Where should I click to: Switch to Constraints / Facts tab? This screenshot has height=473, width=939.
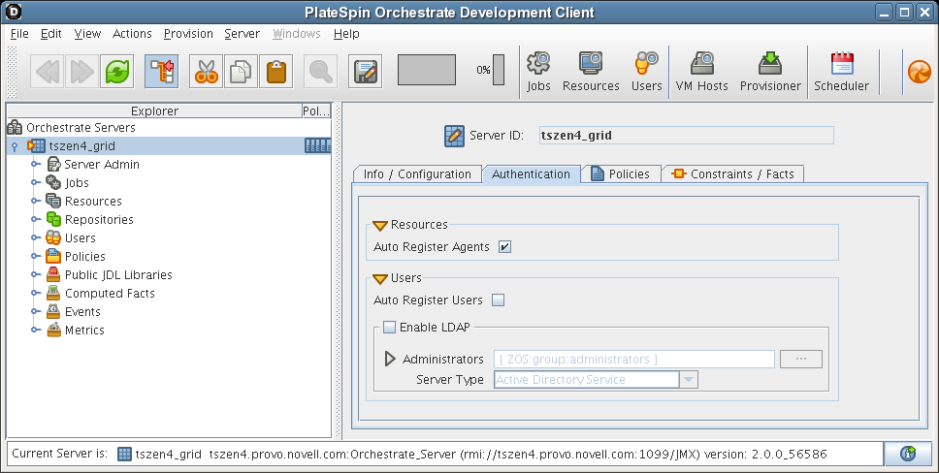tap(733, 174)
